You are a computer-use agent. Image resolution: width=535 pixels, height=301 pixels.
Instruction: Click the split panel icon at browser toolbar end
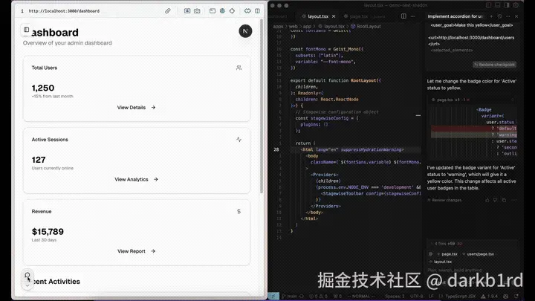pos(257,11)
